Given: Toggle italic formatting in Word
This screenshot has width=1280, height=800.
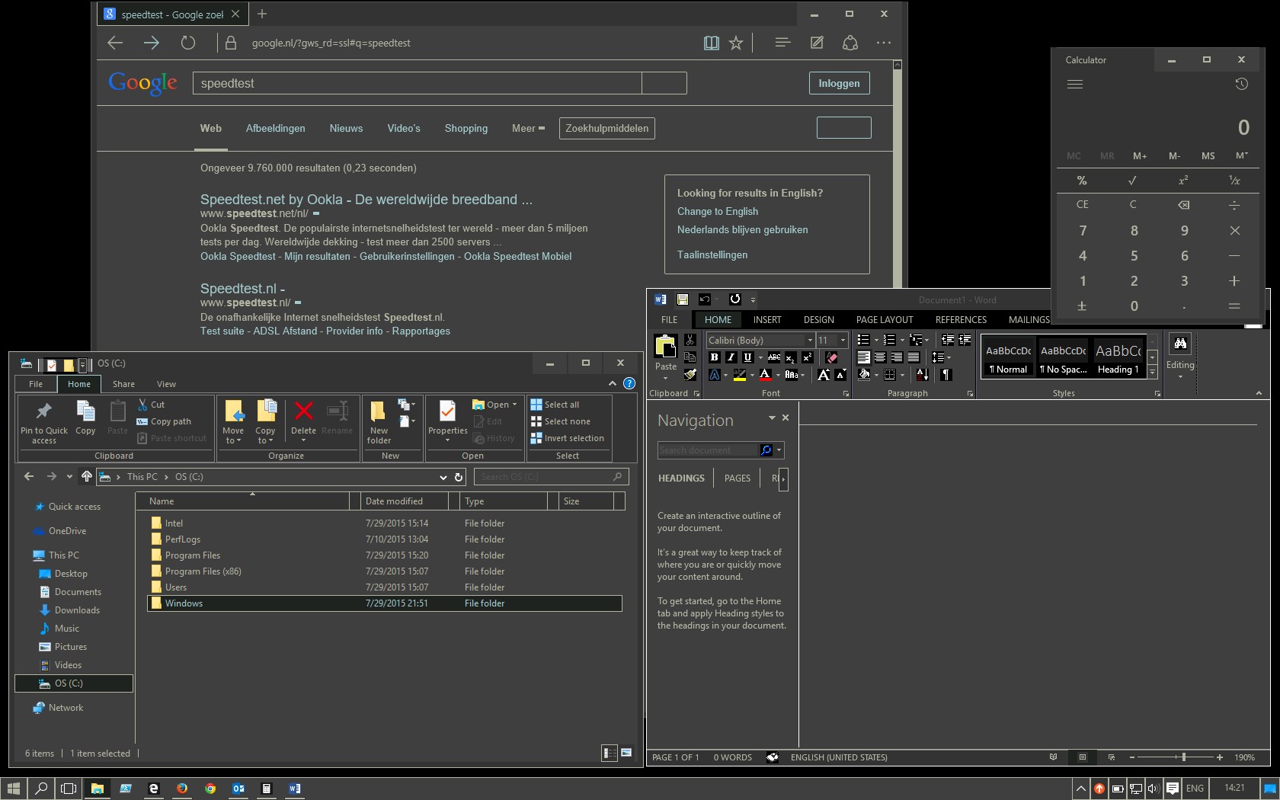Looking at the screenshot, I should (731, 357).
